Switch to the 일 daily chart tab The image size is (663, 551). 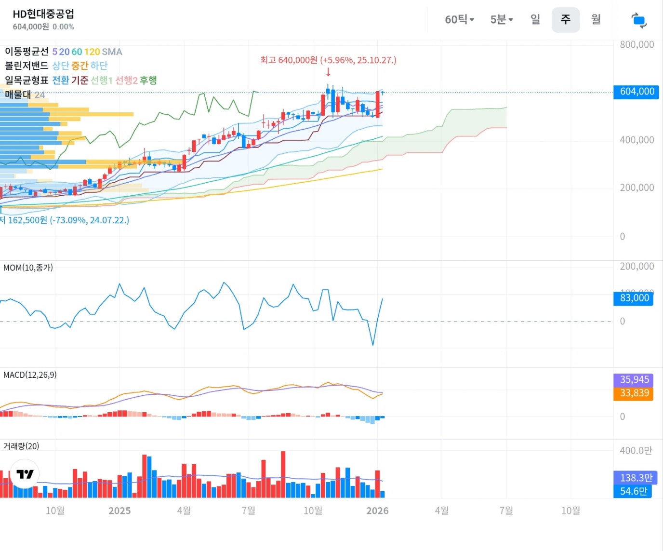coord(535,19)
